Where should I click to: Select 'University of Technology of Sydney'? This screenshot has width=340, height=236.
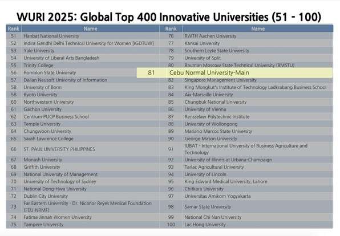pyautogui.click(x=60, y=182)
